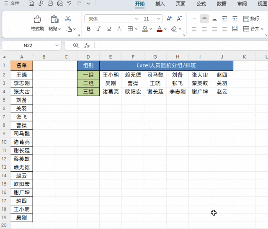
Task: Switch to the 页面 tab
Action: click(180, 4)
